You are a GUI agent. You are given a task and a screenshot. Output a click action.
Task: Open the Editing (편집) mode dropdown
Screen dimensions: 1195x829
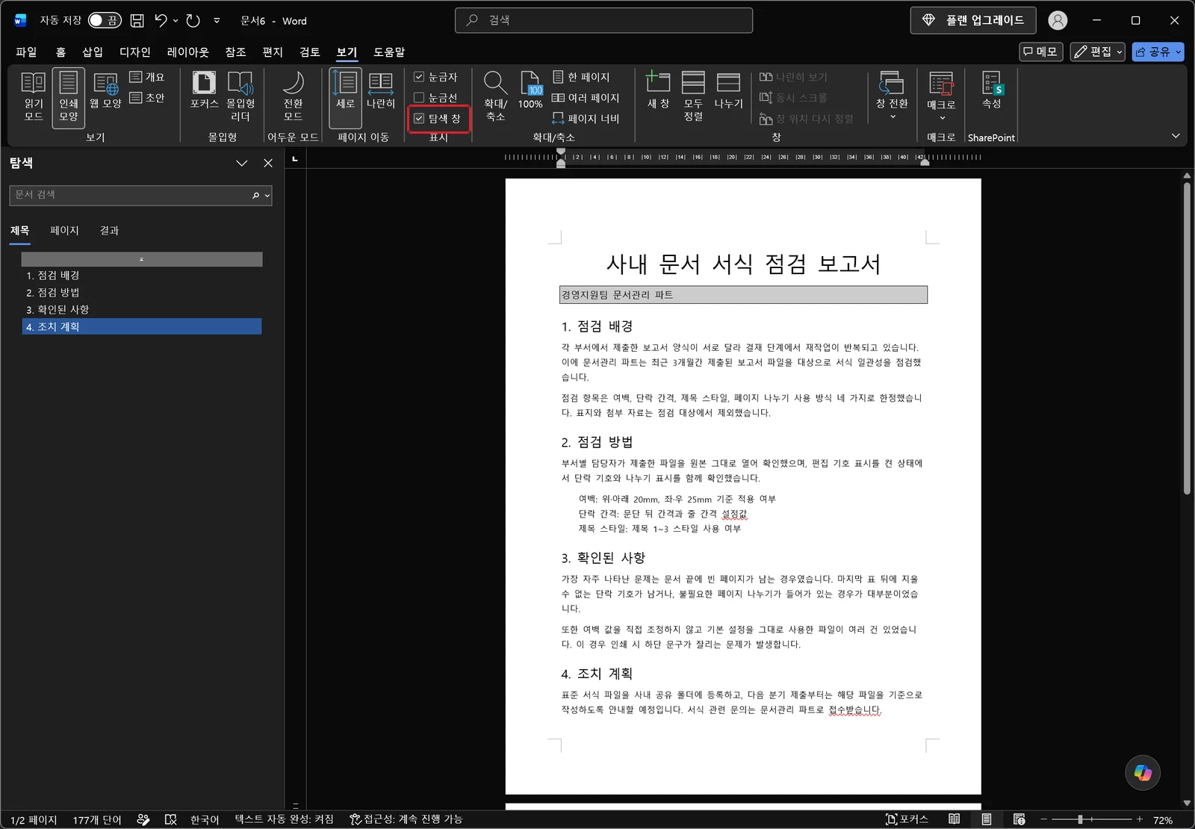click(x=1097, y=52)
